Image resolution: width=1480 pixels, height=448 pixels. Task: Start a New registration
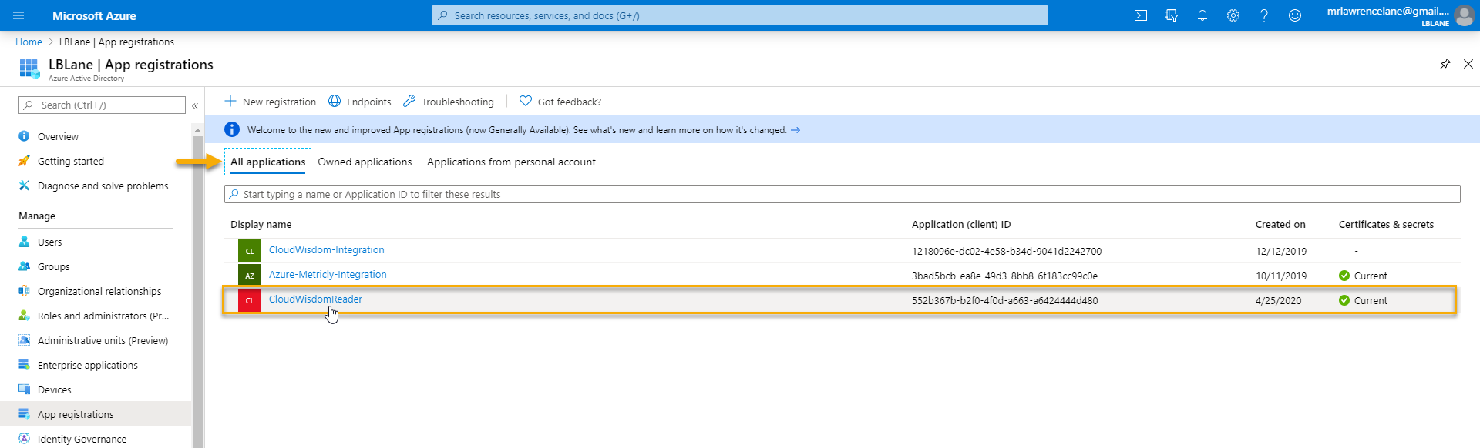pos(270,102)
